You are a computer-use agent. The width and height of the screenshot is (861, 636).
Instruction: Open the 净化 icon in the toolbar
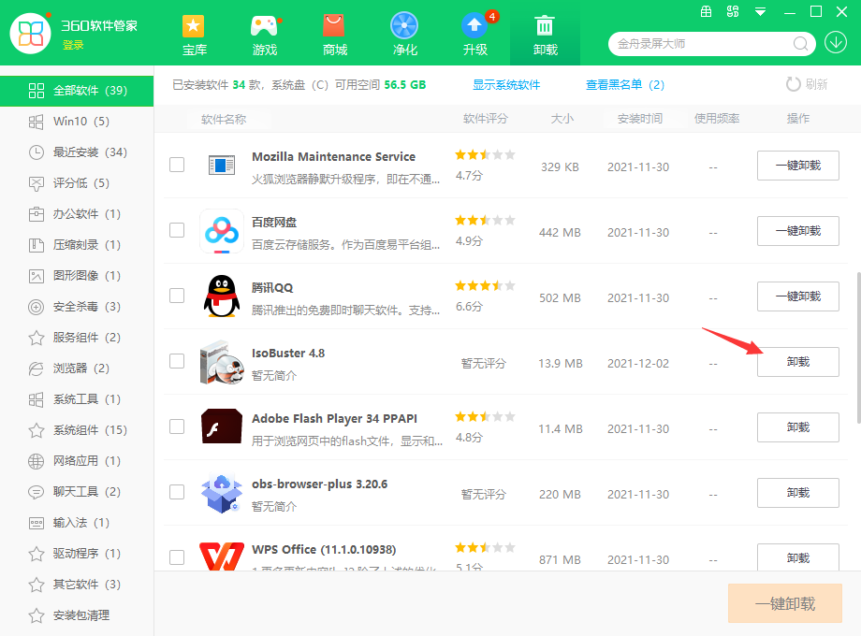coord(404,26)
